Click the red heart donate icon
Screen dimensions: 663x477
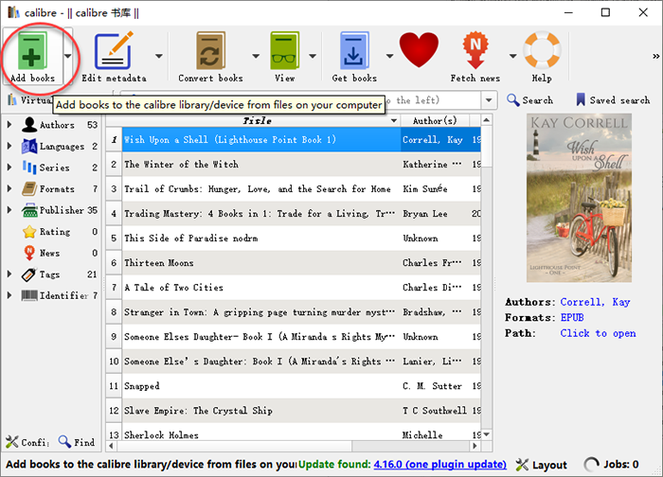pos(419,50)
